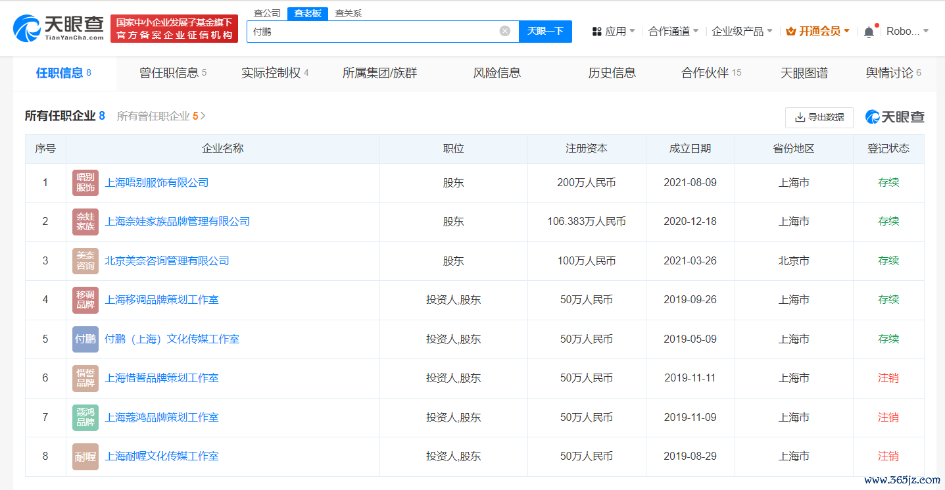This screenshot has width=945, height=490.
Task: Select 所有任职企业 8 heading
Action: 65,116
